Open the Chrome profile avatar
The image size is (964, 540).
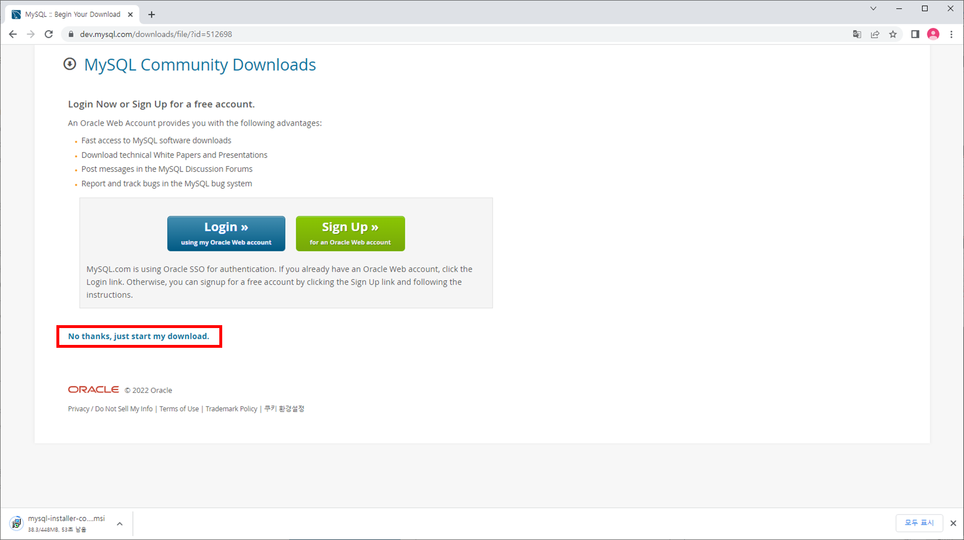click(x=933, y=34)
